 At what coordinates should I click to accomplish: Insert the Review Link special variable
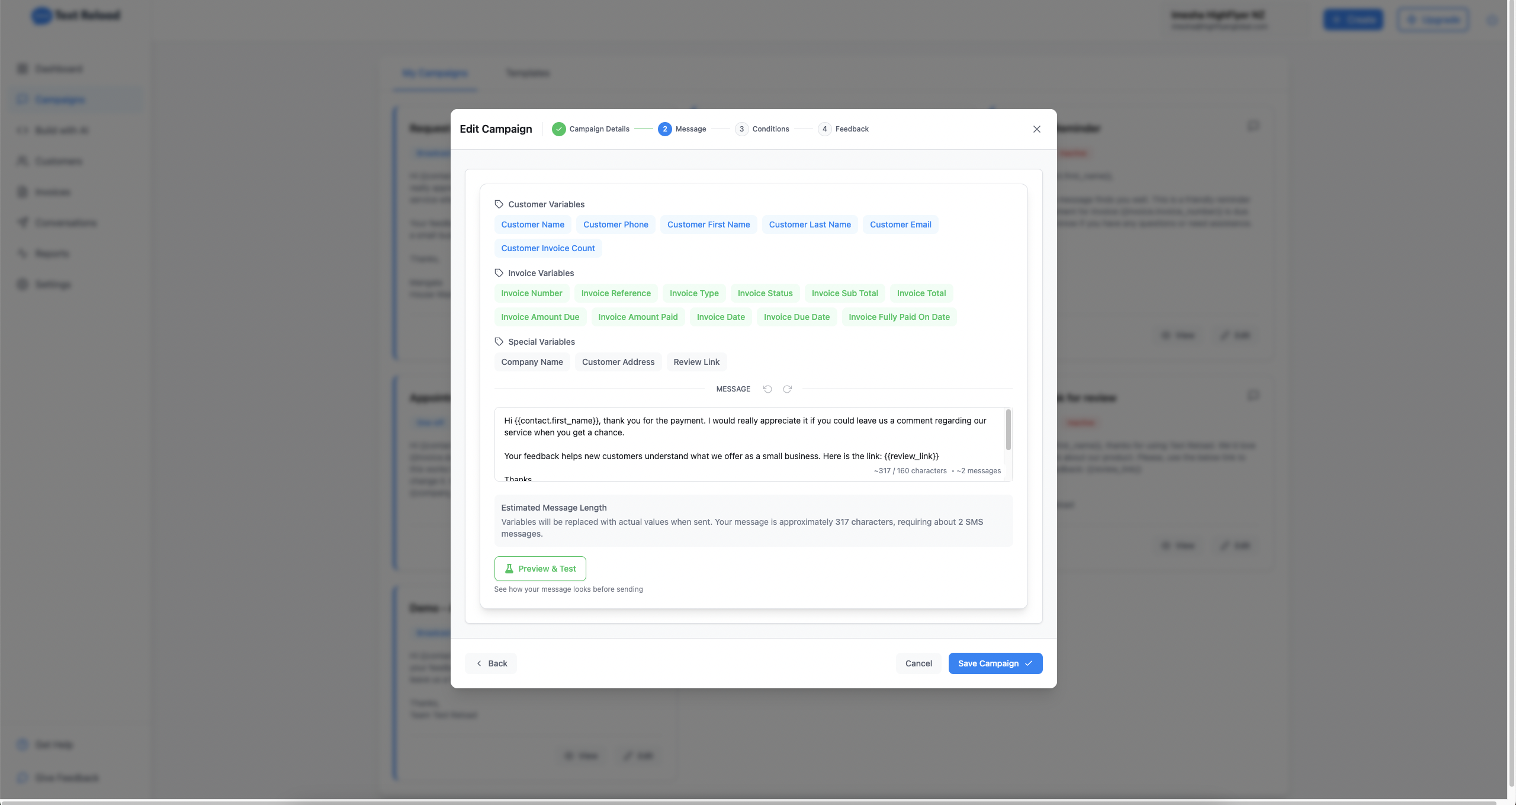pos(696,362)
